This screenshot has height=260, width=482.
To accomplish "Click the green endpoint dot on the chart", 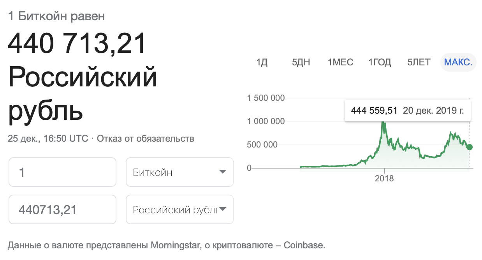I will tap(470, 147).
